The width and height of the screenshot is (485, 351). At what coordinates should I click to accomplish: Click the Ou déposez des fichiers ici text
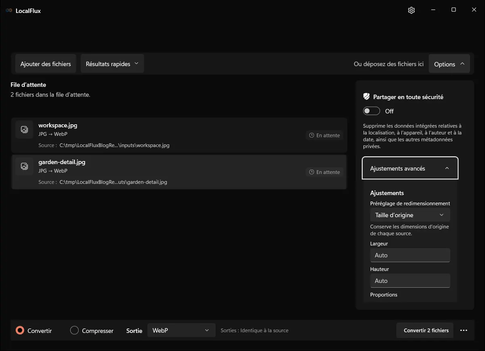coord(389,64)
